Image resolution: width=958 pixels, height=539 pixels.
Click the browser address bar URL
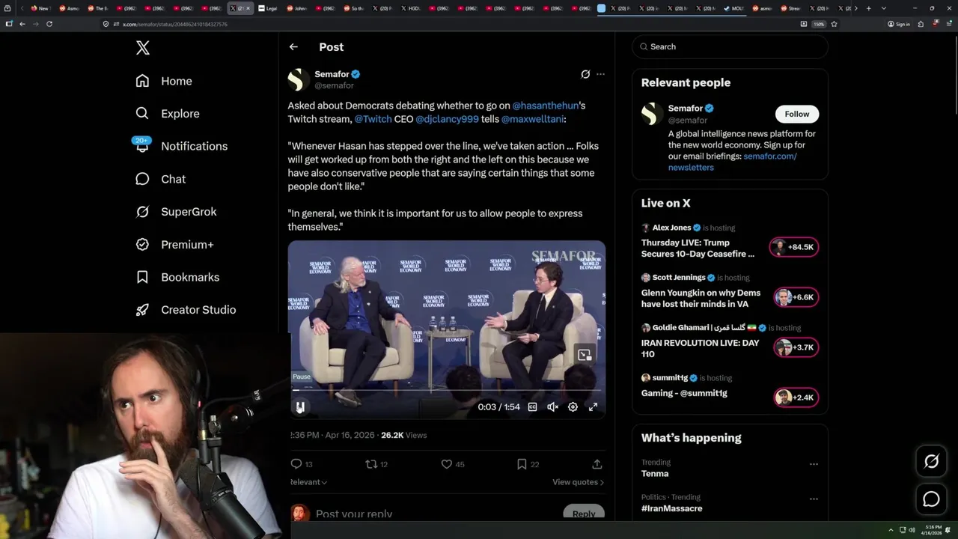pyautogui.click(x=174, y=24)
